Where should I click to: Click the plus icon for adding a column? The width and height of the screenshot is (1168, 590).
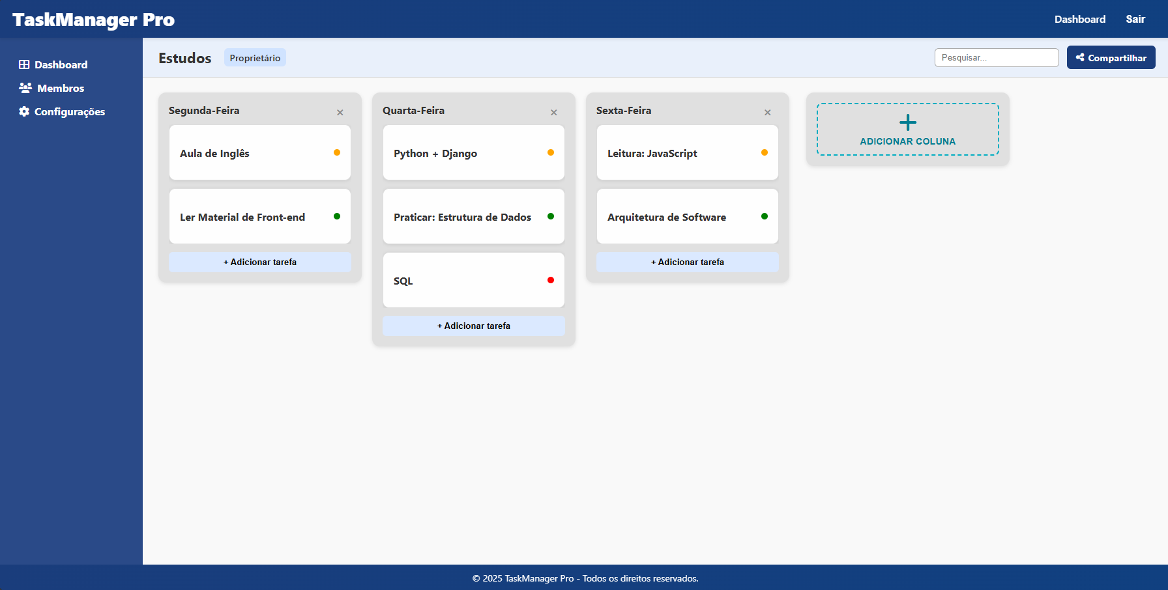click(908, 122)
